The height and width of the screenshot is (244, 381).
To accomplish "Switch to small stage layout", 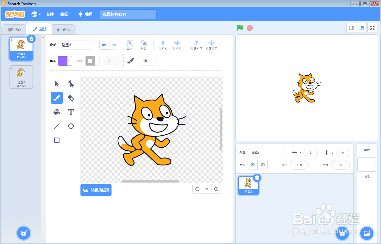I will [x=351, y=28].
